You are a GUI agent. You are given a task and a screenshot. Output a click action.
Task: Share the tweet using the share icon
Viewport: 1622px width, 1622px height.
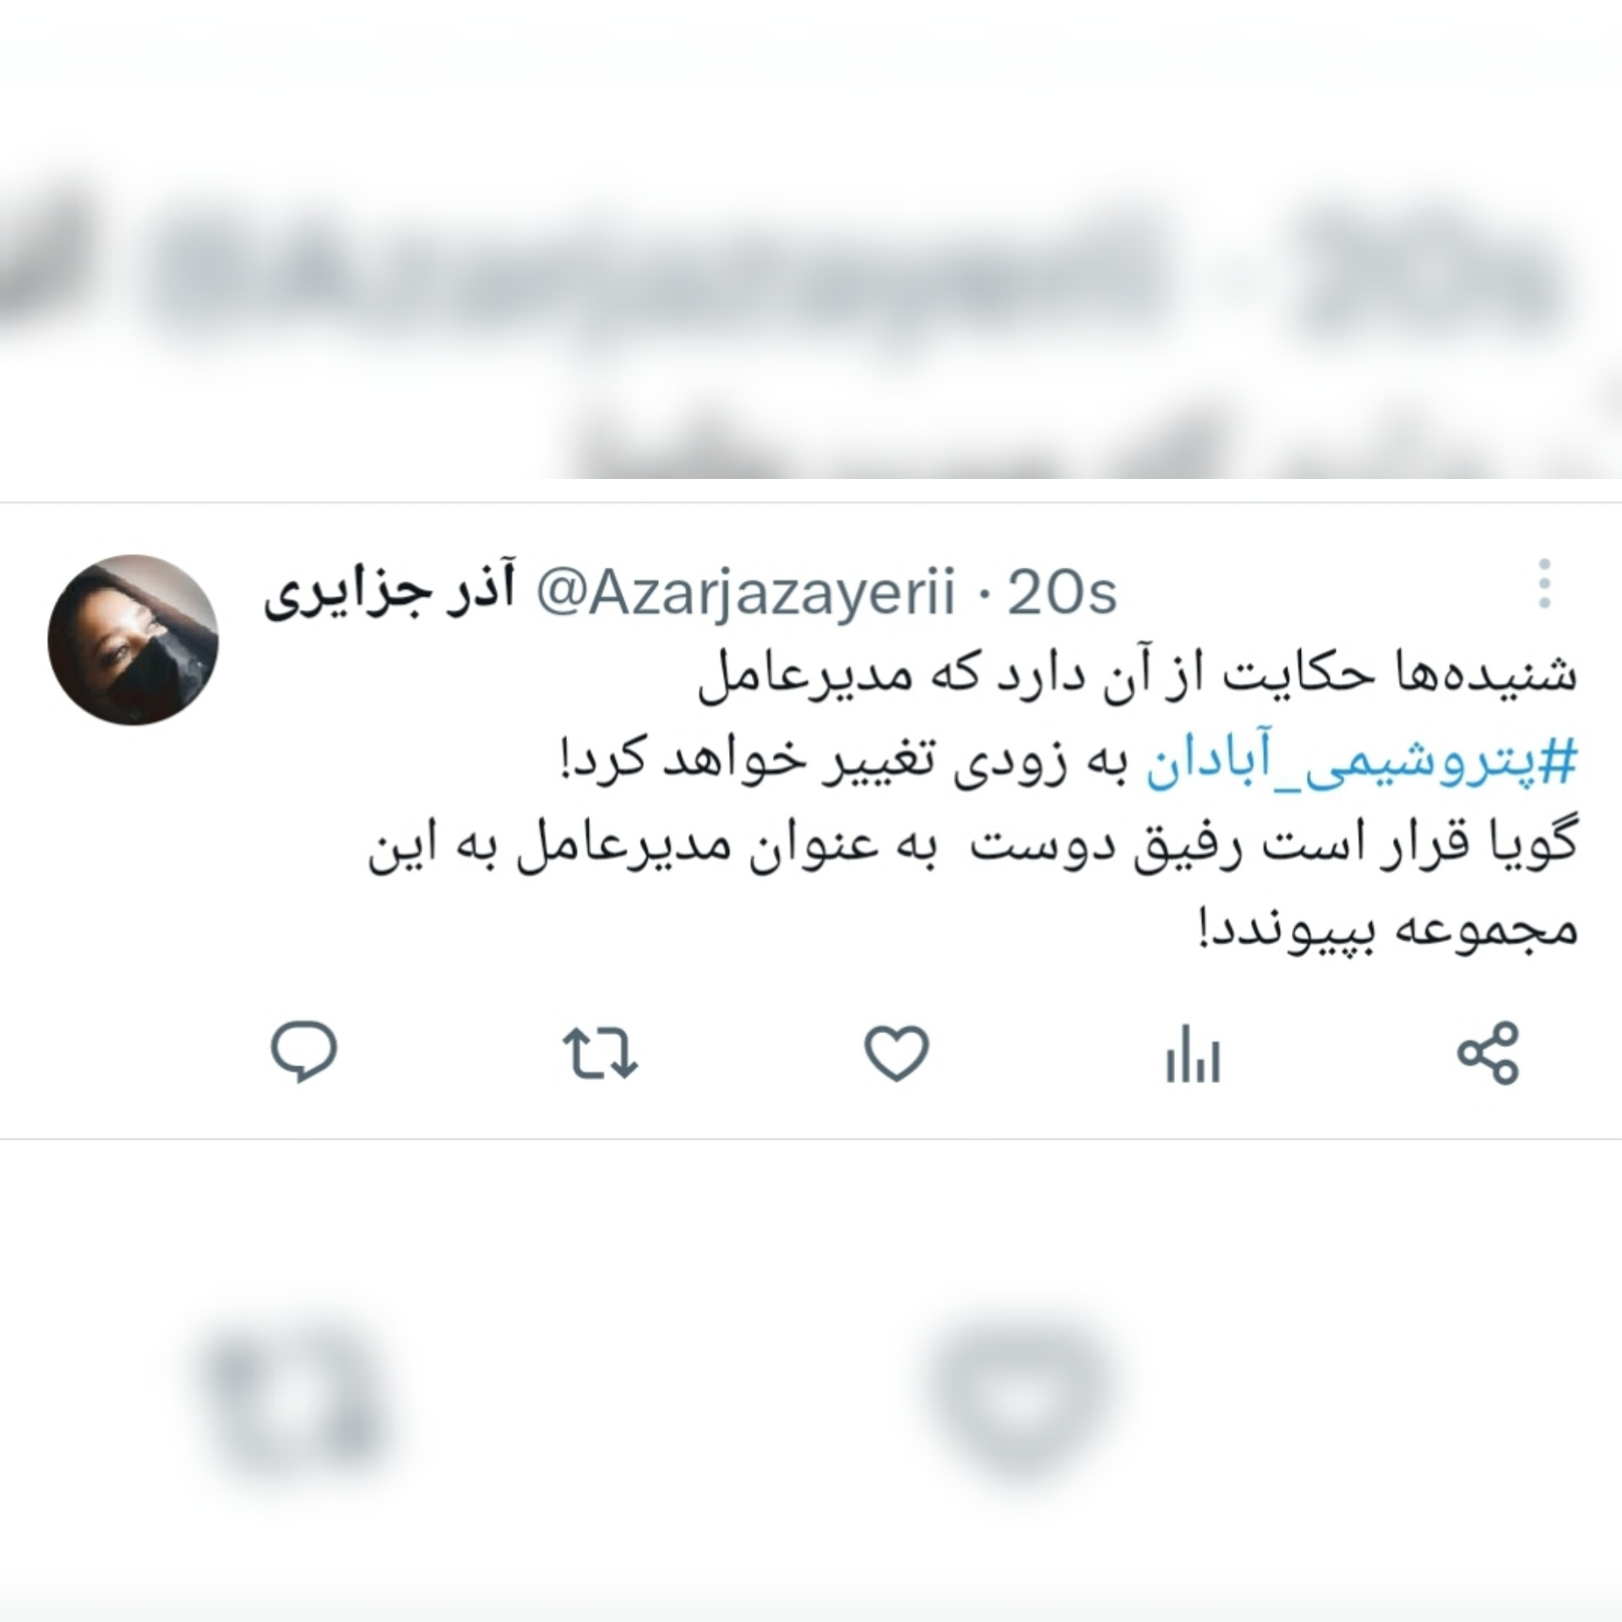(x=1489, y=1053)
